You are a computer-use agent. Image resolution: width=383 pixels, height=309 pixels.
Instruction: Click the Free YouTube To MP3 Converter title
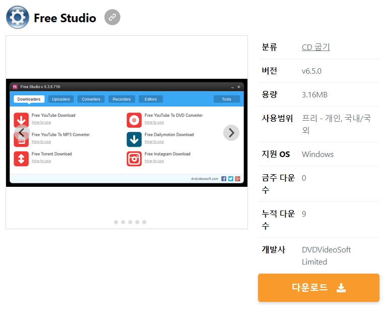(60, 135)
